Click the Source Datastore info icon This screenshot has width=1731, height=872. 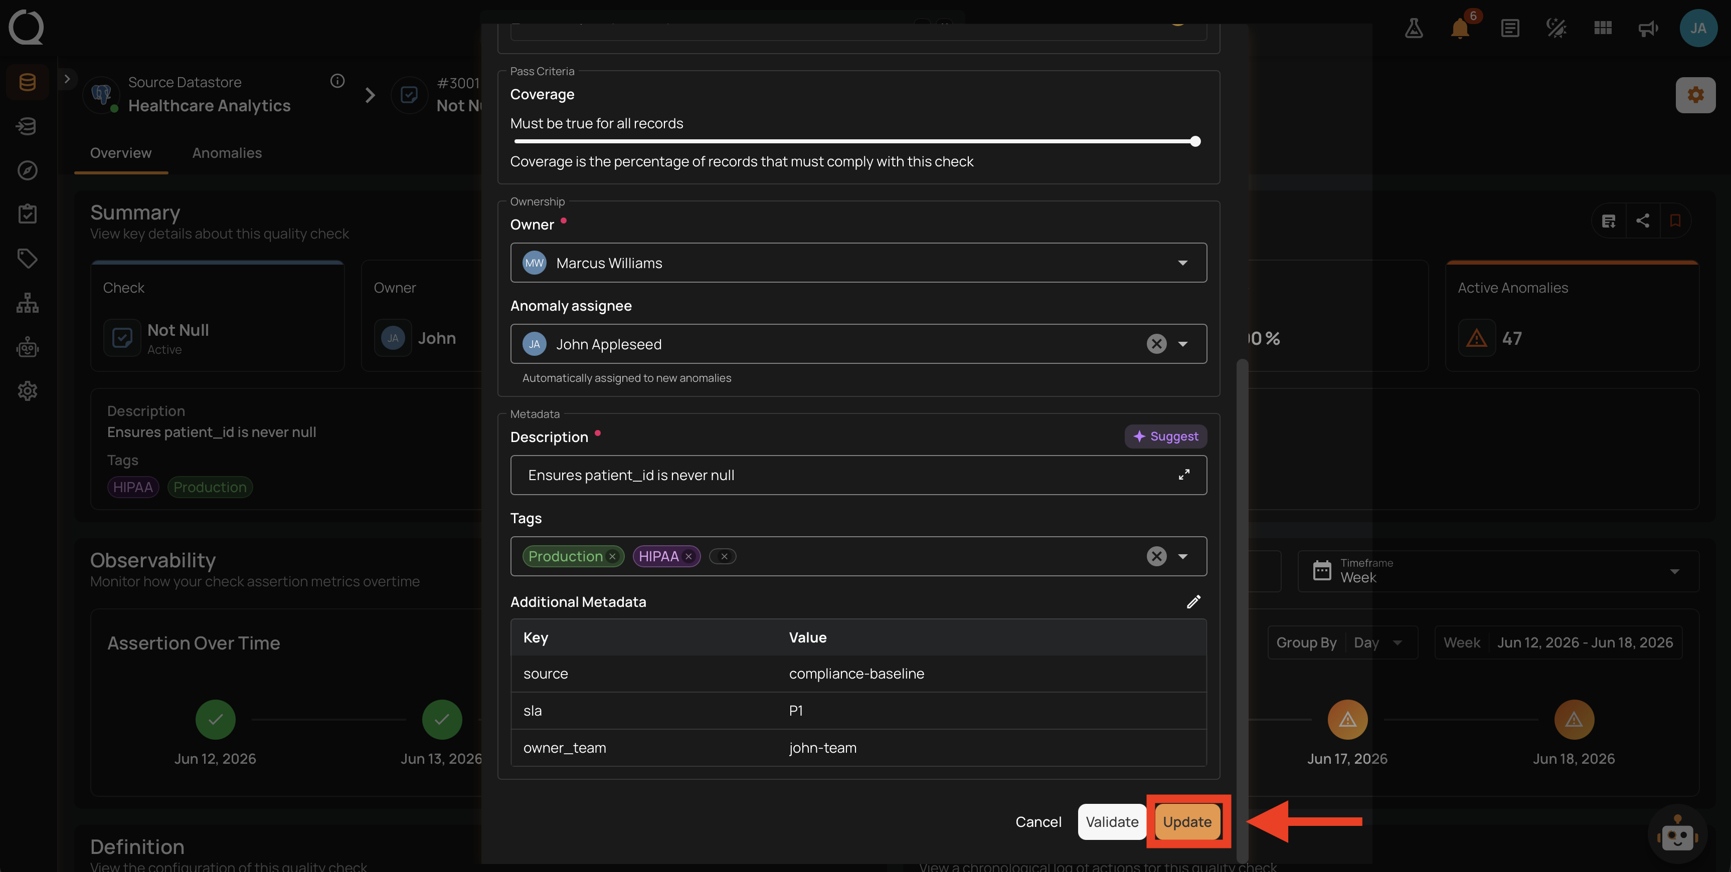pyautogui.click(x=337, y=81)
